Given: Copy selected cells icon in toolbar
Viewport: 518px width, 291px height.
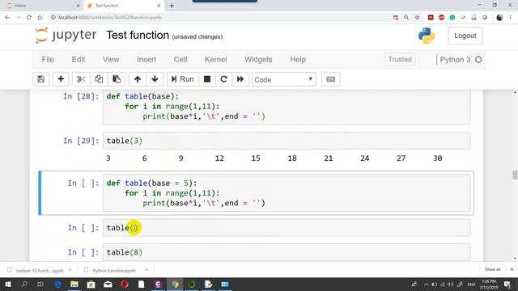Looking at the screenshot, I should pyautogui.click(x=99, y=79).
